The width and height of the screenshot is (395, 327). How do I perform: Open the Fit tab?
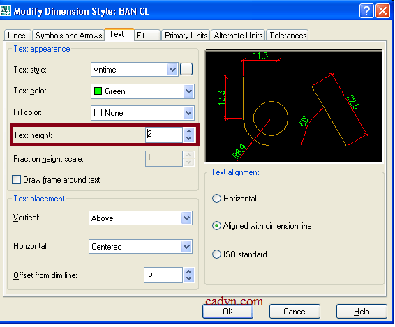point(147,36)
